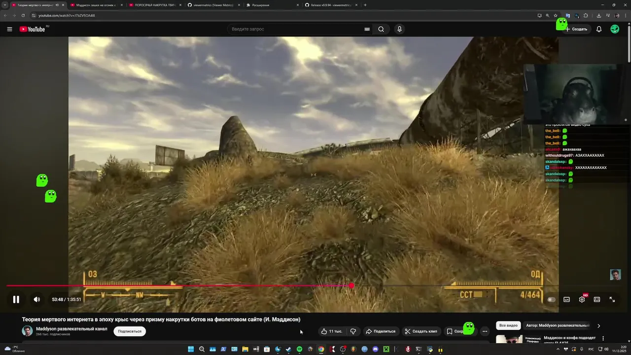Image resolution: width=631 pixels, height=355 pixels.
Task: Open the Windows Start menu
Action: tap(191, 350)
